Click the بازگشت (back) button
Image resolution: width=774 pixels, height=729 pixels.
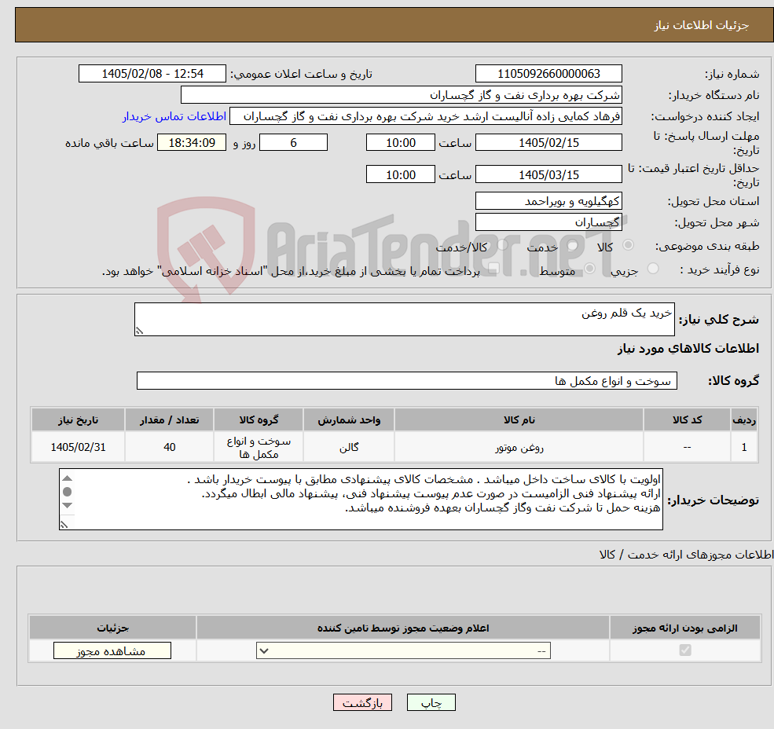[x=362, y=702]
